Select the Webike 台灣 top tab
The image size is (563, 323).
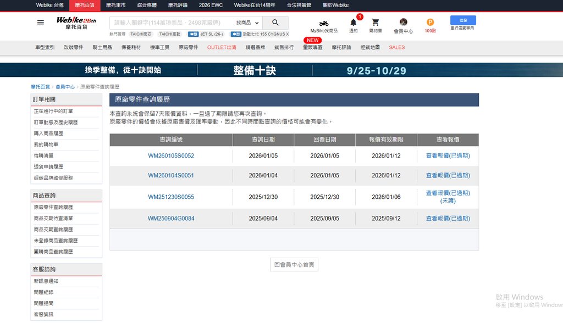[49, 5]
